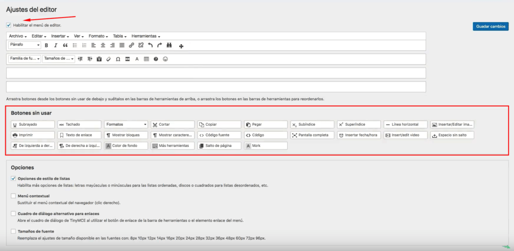Click the find and replace binoculars icon
The width and height of the screenshot is (514, 251).
[x=169, y=46]
